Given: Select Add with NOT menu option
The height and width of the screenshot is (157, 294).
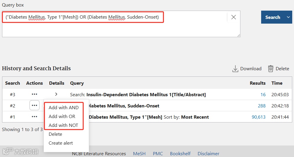Looking at the screenshot, I should pyautogui.click(x=63, y=125).
